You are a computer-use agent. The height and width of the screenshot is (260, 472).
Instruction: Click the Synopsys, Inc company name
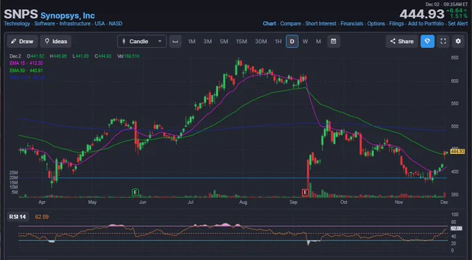[x=68, y=16]
